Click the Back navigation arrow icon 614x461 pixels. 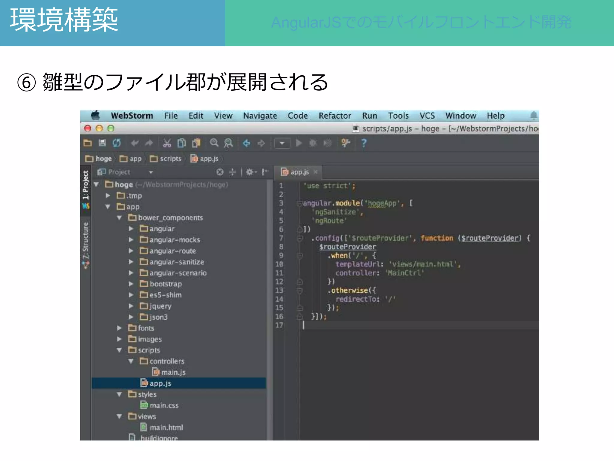click(x=246, y=143)
